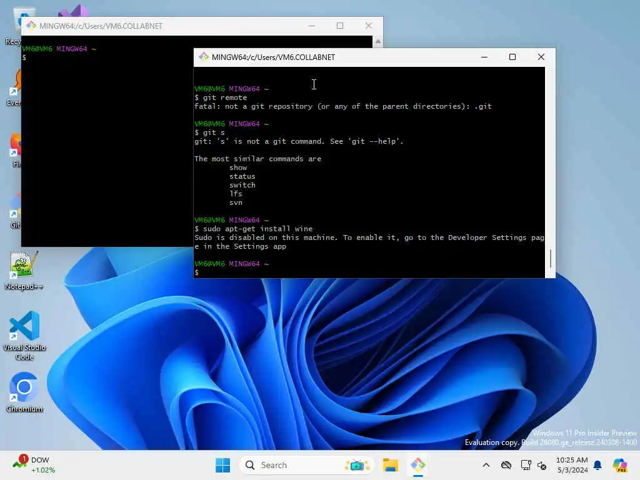This screenshot has height=480, width=640.
Task: Open network display tray icon
Action: (526, 465)
